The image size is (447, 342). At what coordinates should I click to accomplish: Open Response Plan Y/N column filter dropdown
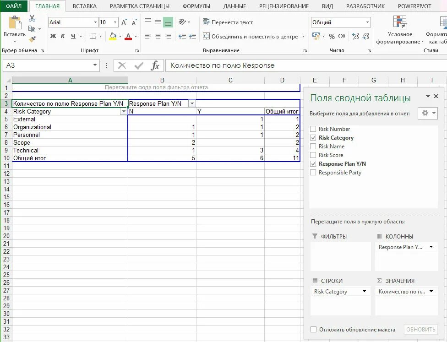192,104
